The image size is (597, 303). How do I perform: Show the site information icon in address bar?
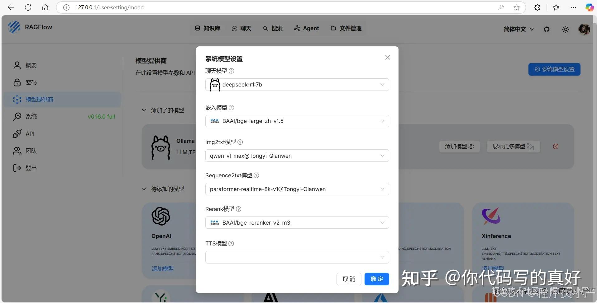pyautogui.click(x=66, y=7)
